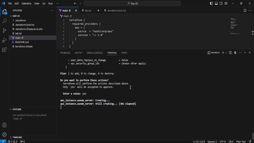The width and height of the screenshot is (254, 143).
Task: Click the Day-03 command center search box
Action: (132, 4)
